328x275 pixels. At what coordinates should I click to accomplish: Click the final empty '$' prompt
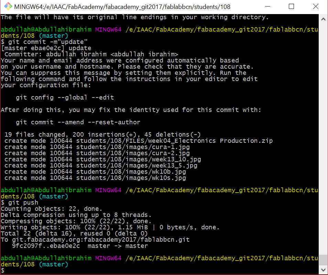coord(3,271)
